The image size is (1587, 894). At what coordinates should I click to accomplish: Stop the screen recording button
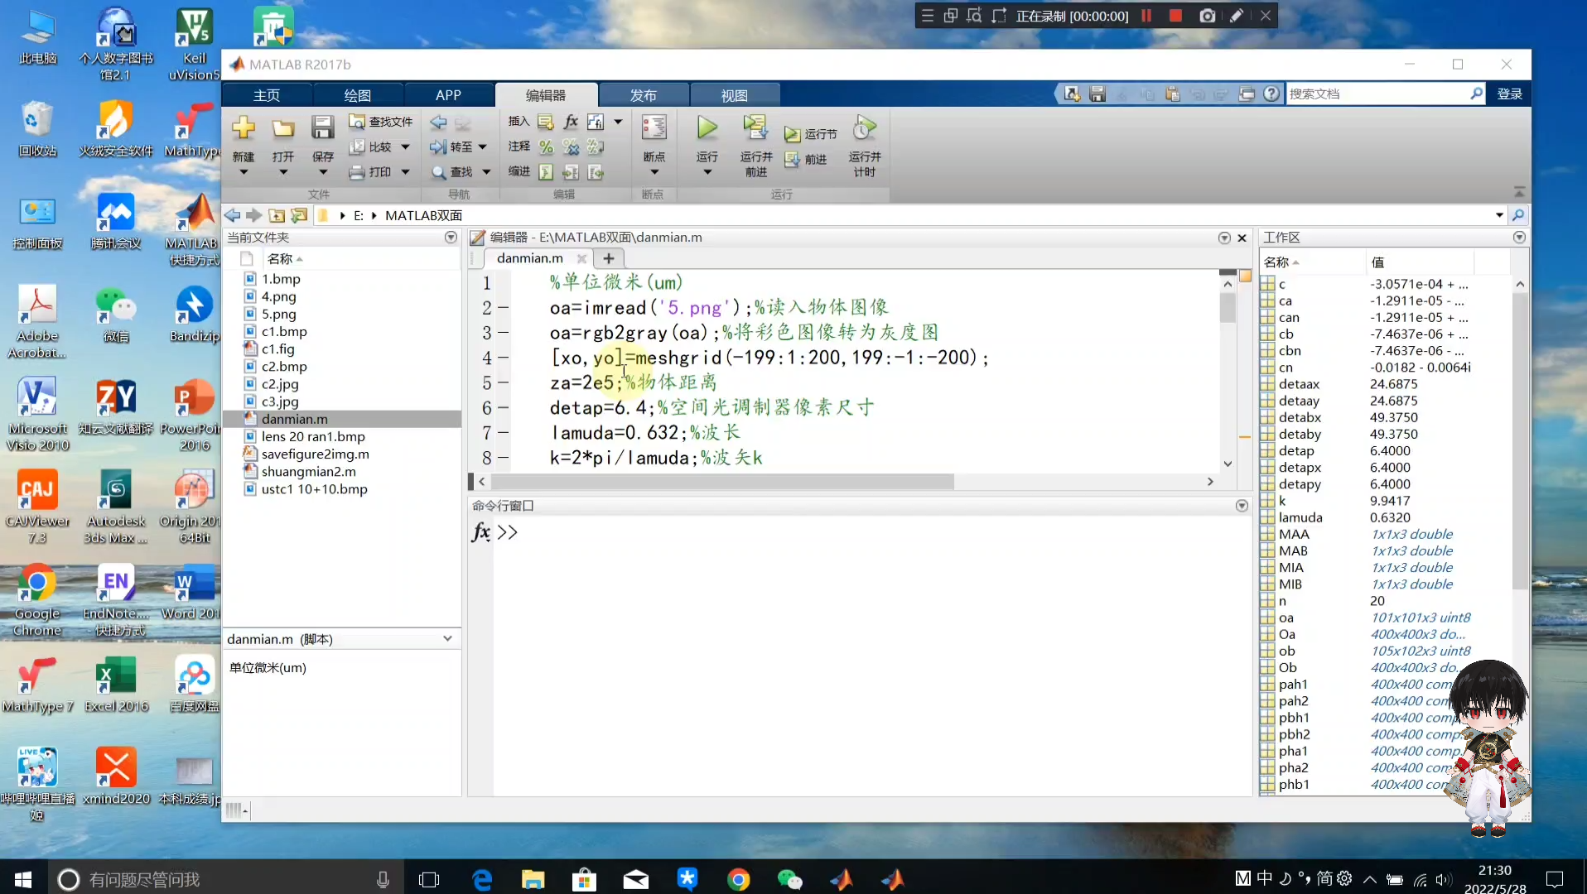(1175, 15)
